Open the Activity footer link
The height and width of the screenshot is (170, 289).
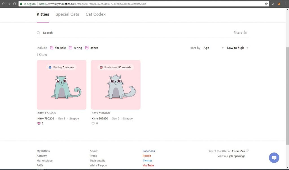(x=42, y=156)
